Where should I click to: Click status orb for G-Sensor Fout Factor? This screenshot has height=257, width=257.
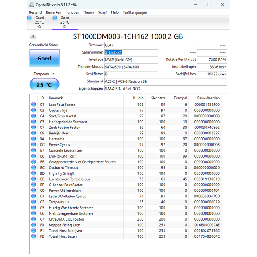pyautogui.click(x=33, y=185)
